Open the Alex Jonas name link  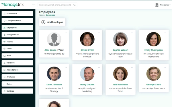[x=50, y=50]
